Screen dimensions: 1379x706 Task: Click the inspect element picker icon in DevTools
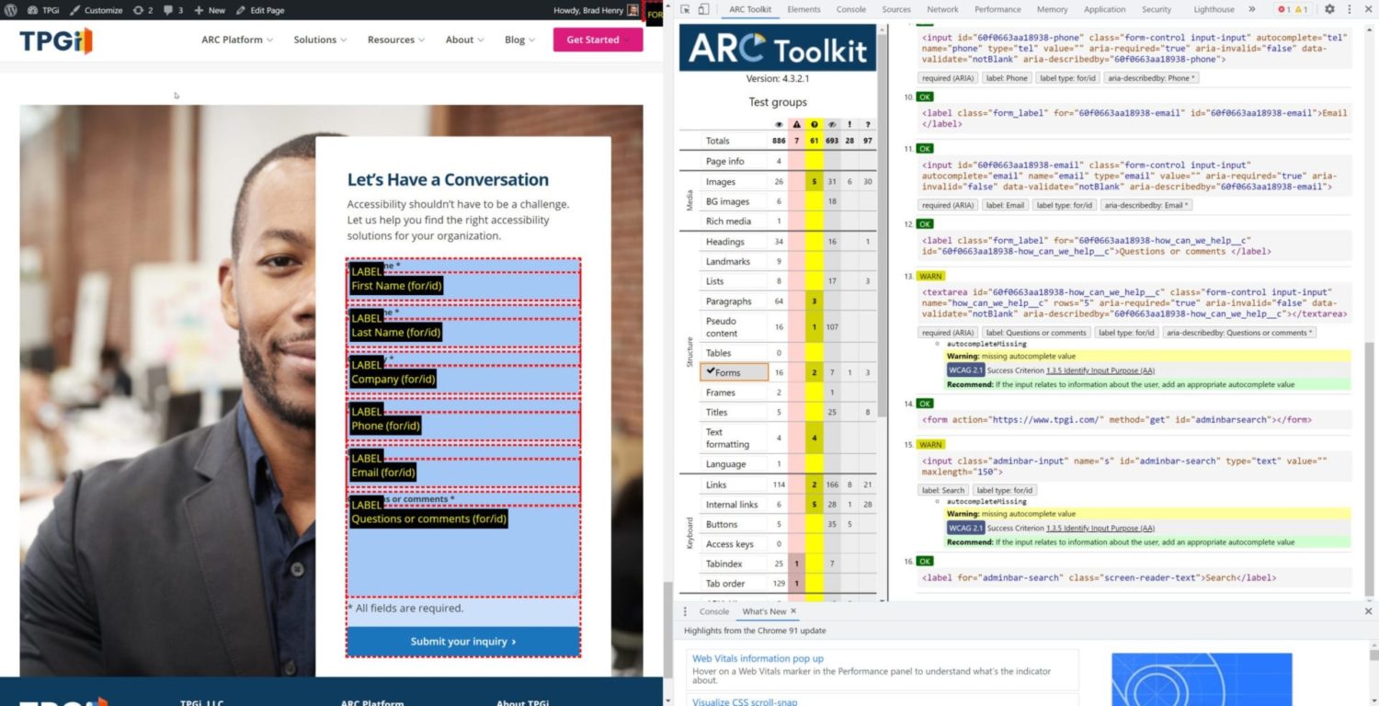[x=685, y=9]
